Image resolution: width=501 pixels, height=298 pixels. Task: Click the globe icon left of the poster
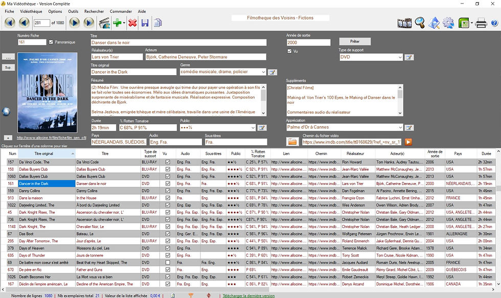pyautogui.click(x=6, y=111)
